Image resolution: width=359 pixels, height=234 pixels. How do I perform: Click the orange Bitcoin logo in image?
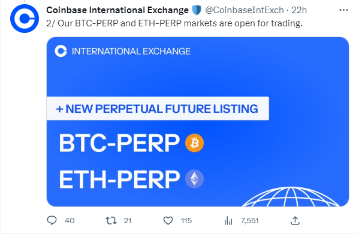click(194, 143)
